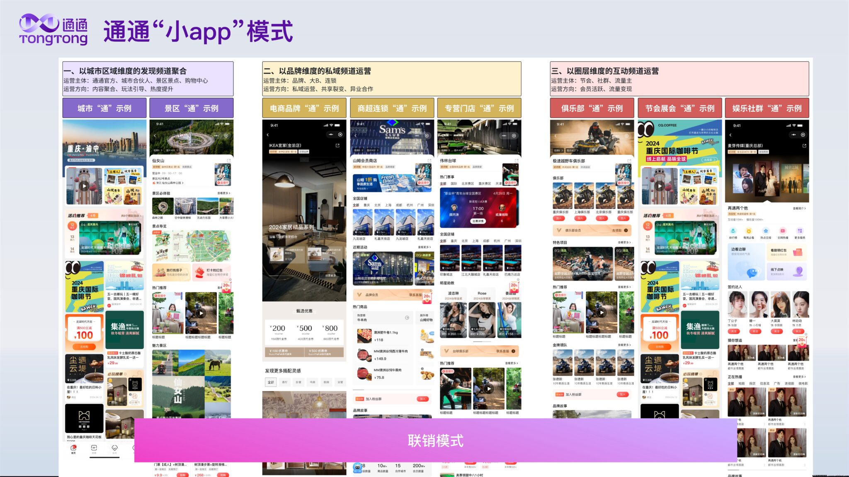
Task: Click the pink 联销模式 banner
Action: point(435,441)
